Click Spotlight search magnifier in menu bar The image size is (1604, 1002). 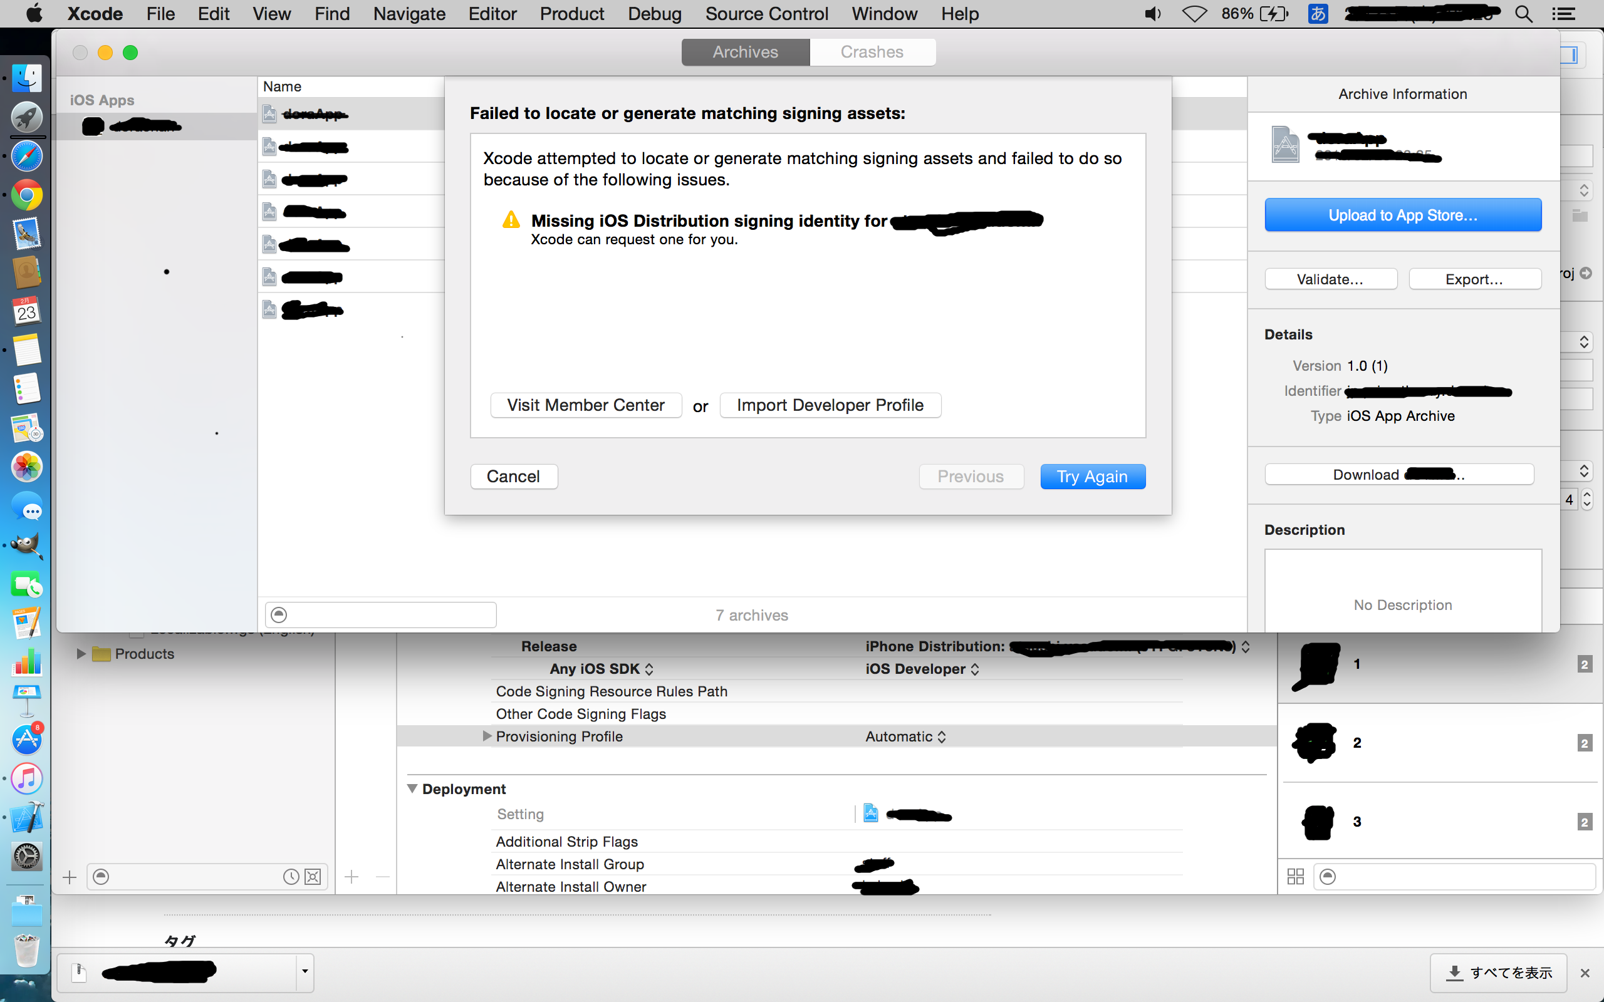pyautogui.click(x=1524, y=14)
